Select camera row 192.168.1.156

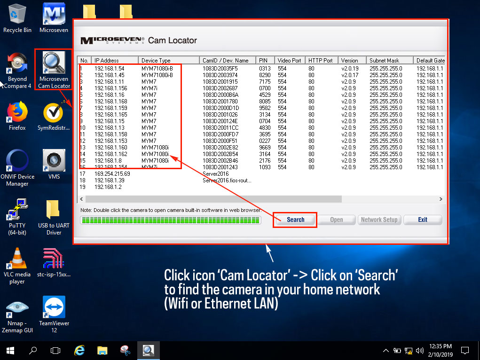click(x=261, y=88)
